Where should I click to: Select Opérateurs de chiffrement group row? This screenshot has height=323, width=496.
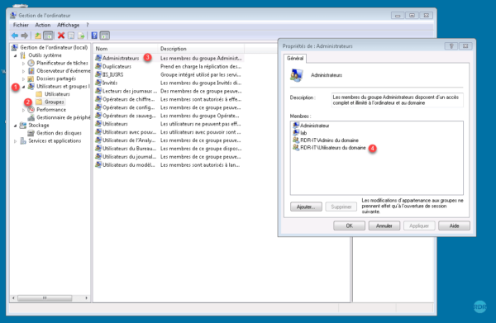coord(169,99)
